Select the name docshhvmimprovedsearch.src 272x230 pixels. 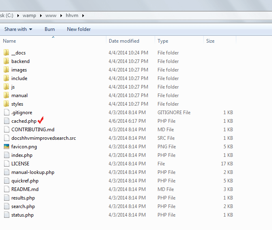point(43,138)
